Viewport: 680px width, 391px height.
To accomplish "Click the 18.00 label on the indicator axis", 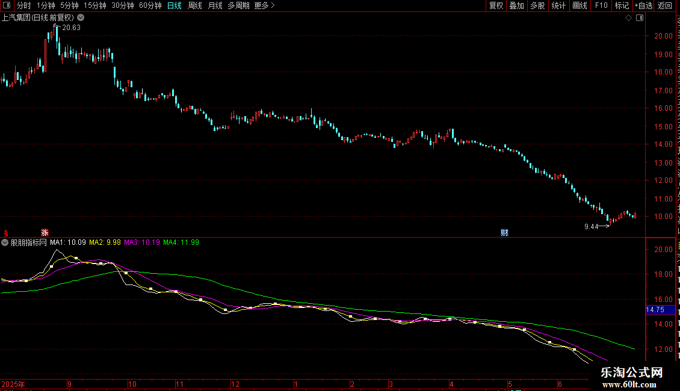I will click(x=664, y=274).
